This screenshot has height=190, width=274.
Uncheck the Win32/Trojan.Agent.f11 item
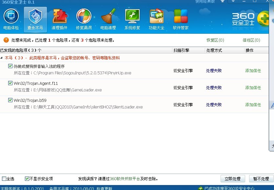[10, 83]
